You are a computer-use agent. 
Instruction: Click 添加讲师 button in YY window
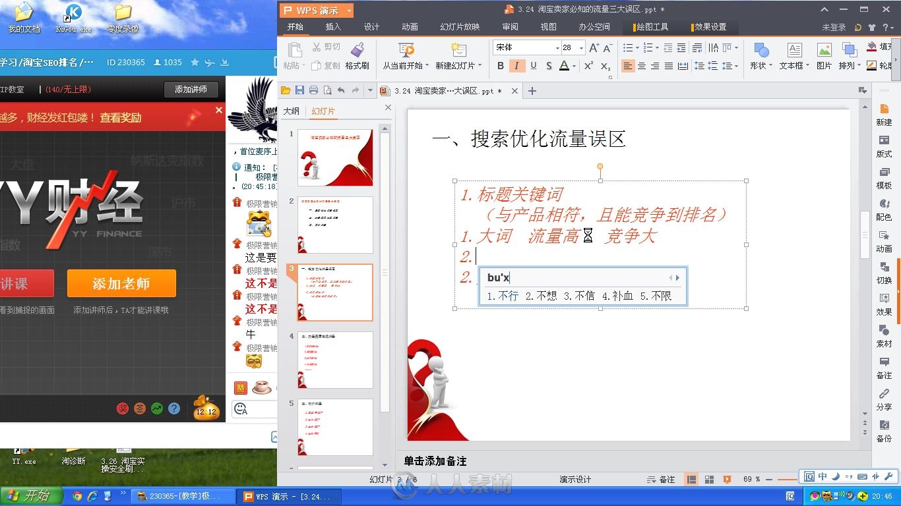(x=191, y=90)
